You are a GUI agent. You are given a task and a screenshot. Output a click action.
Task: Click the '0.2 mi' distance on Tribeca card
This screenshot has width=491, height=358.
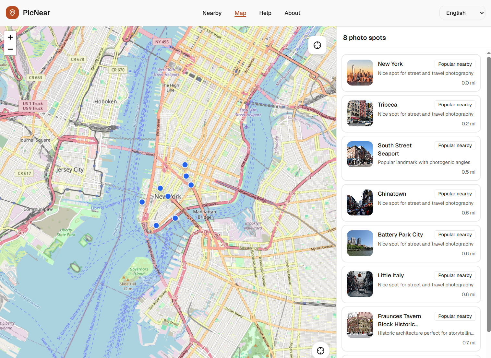(x=468, y=124)
